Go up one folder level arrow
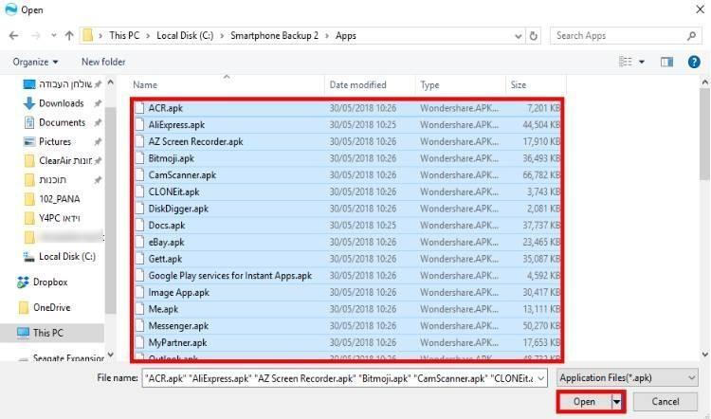This screenshot has height=419, width=711. pyautogui.click(x=69, y=35)
